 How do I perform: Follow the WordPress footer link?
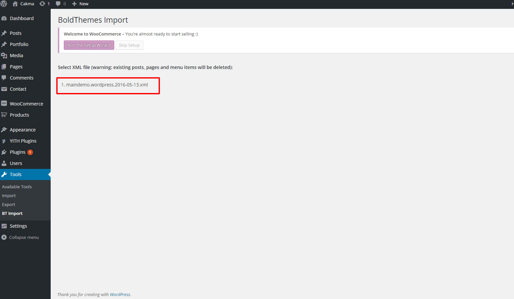click(120, 294)
